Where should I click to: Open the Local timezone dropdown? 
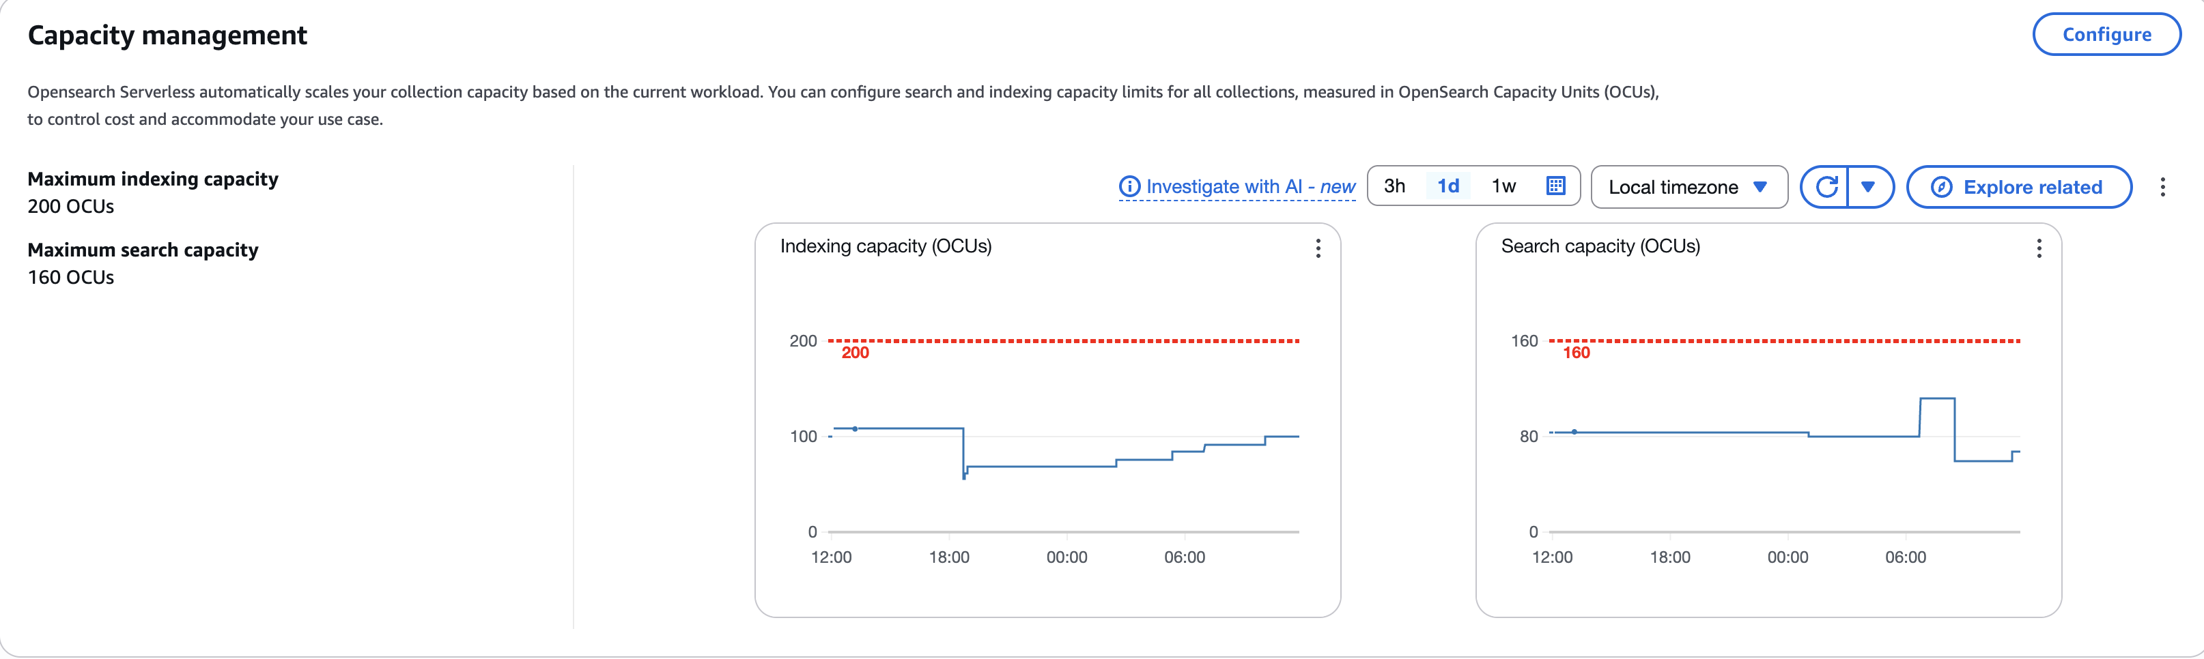point(1688,186)
